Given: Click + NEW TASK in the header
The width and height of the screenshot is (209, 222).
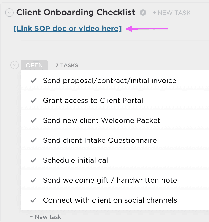Looking at the screenshot, I should coord(171,13).
